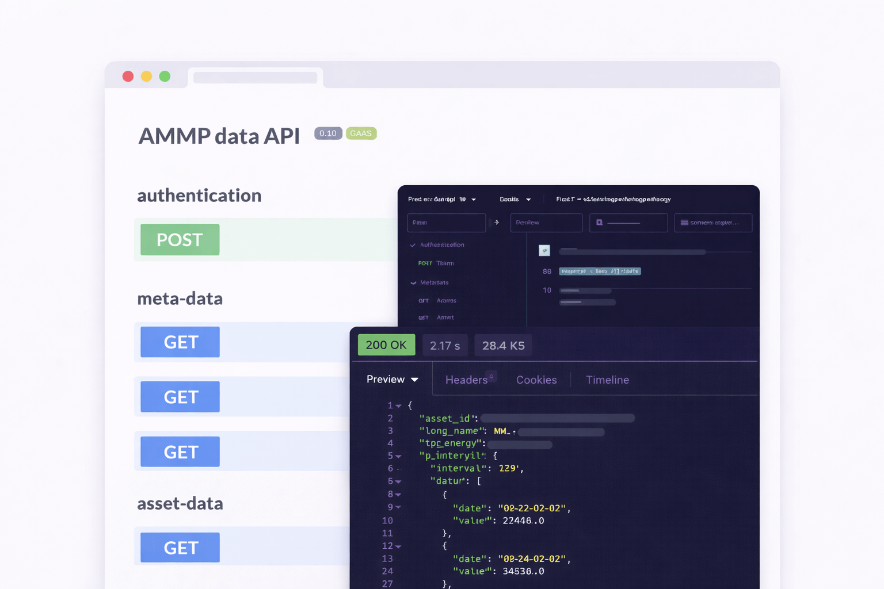Collapse the Metadata section in the sidebar
884x589 pixels.
(413, 282)
